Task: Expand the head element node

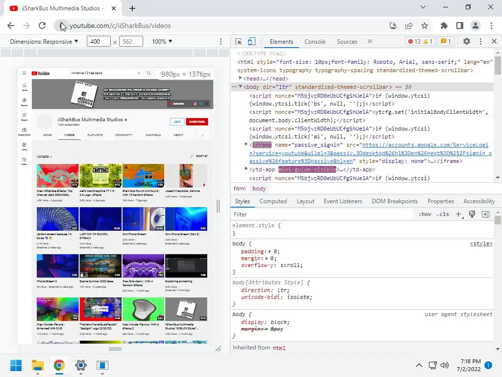Action: click(x=240, y=78)
